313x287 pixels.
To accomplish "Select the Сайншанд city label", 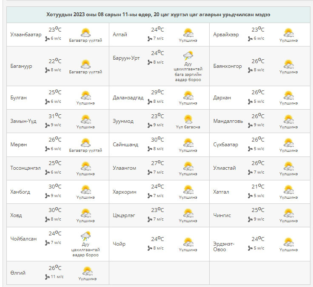I will pyautogui.click(x=125, y=145).
